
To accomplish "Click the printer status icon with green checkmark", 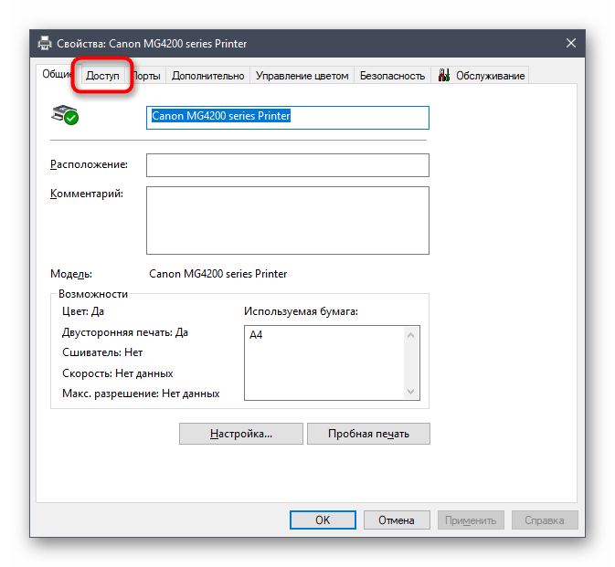I will 65,115.
